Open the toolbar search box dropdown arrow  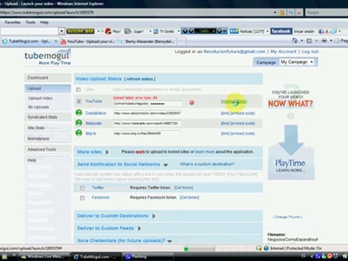point(62,31)
